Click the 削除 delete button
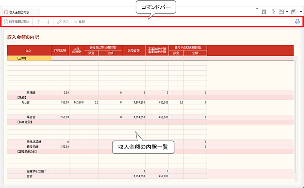 79,22
